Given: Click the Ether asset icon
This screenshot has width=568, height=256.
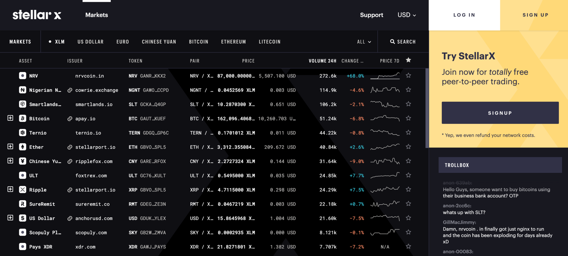Looking at the screenshot, I should [22, 147].
